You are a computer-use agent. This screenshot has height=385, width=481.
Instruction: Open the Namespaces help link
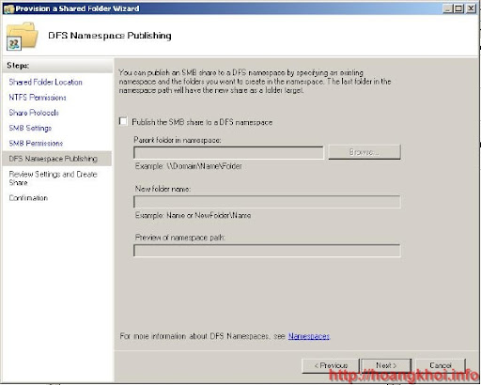[x=309, y=336]
